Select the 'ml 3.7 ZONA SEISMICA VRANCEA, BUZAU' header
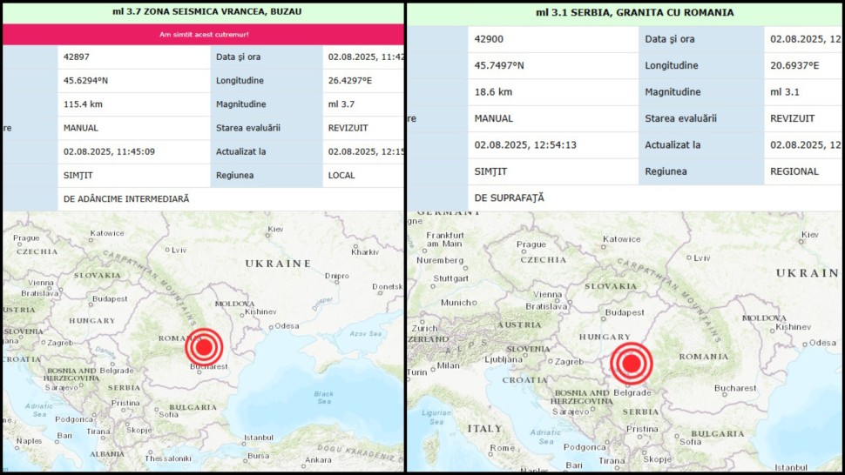Image resolution: width=845 pixels, height=475 pixels. pos(203,12)
